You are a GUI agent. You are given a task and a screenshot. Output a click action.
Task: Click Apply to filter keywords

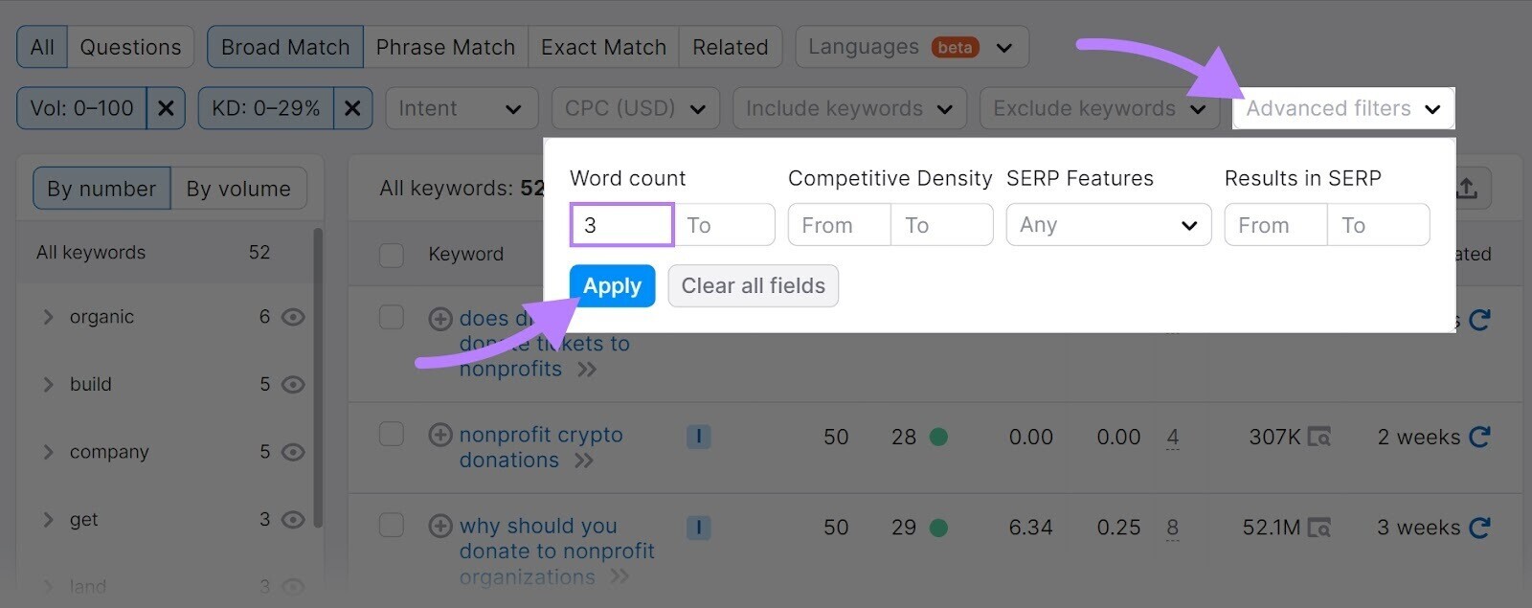pos(612,285)
